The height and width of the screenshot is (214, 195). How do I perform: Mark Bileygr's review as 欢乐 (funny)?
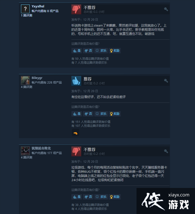point(101,114)
